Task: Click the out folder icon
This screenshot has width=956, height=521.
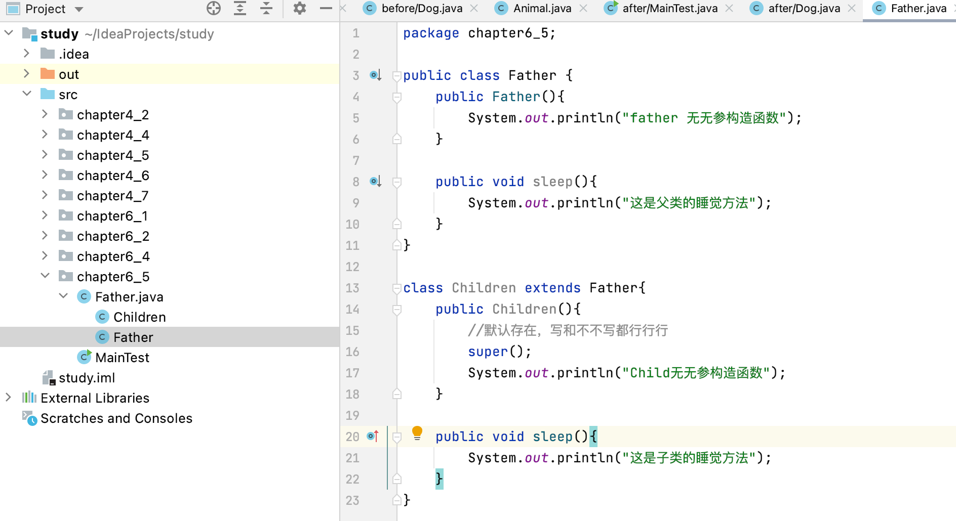Action: [x=48, y=74]
